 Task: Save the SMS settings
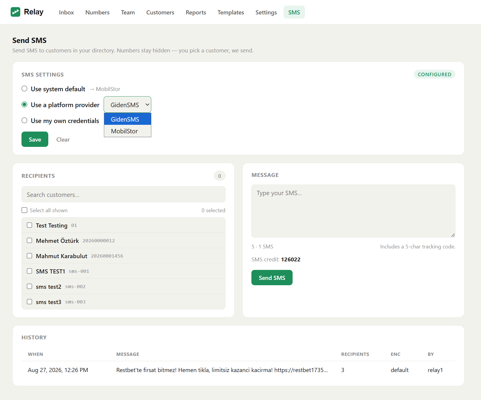(35, 139)
